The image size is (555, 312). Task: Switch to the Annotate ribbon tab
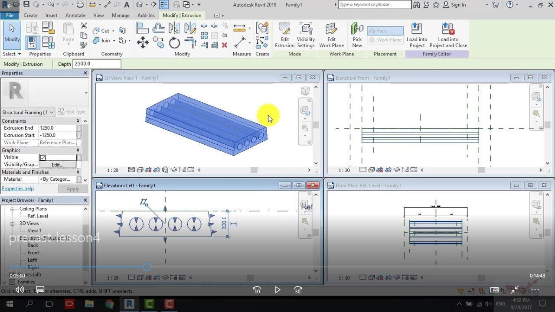pos(75,15)
